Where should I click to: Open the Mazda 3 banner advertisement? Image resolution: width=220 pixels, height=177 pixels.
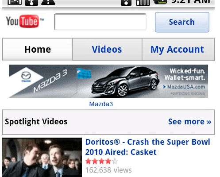pyautogui.click(x=108, y=81)
